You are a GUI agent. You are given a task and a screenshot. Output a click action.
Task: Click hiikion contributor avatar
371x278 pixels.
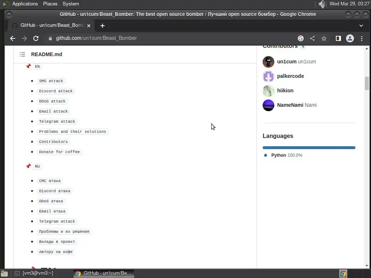tap(268, 90)
